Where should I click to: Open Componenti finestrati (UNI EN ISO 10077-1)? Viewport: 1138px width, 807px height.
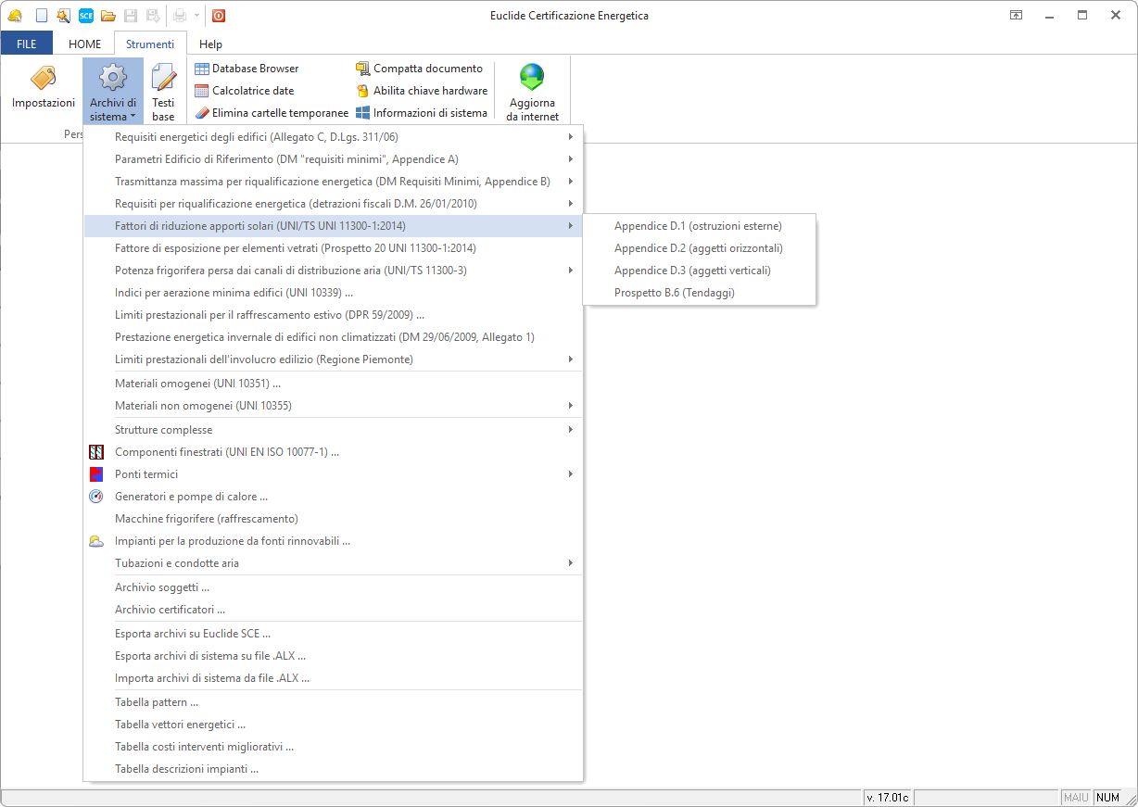coord(227,452)
